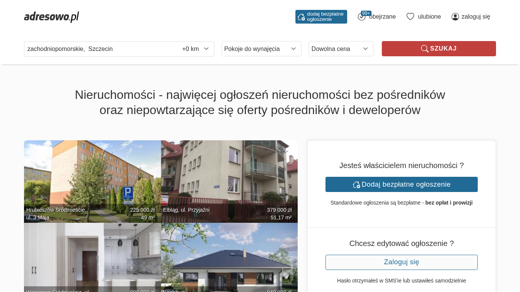Screen dimensions: 520x292
Task: Select the modern house listing thumbnail
Action: tap(229, 259)
